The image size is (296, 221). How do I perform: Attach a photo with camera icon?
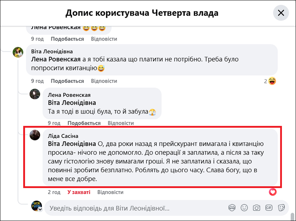tap(256, 208)
